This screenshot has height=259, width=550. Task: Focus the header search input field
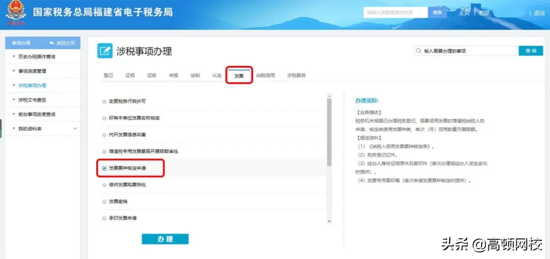click(396, 13)
